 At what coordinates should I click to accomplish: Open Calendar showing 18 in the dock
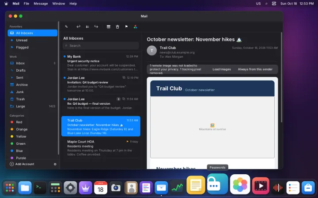[x=101, y=188]
